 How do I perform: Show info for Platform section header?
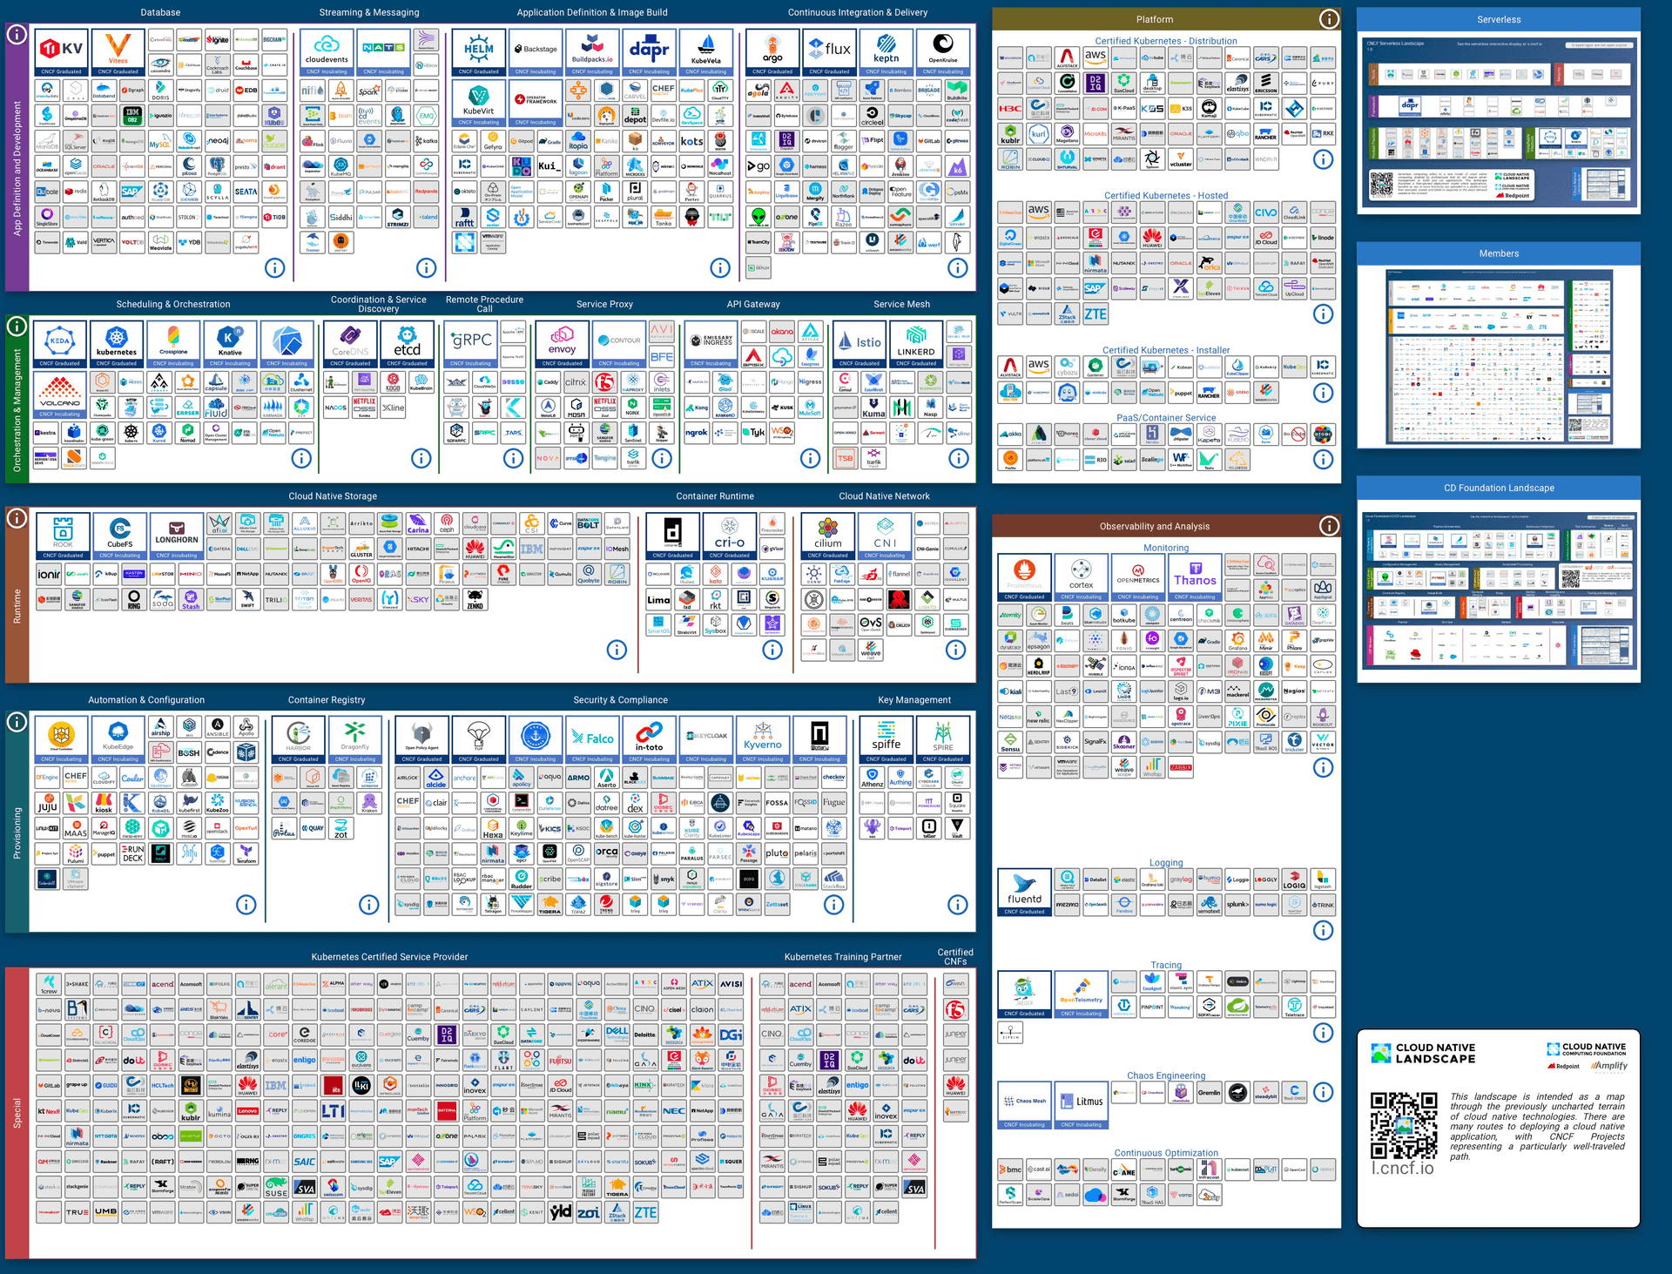pyautogui.click(x=1329, y=18)
